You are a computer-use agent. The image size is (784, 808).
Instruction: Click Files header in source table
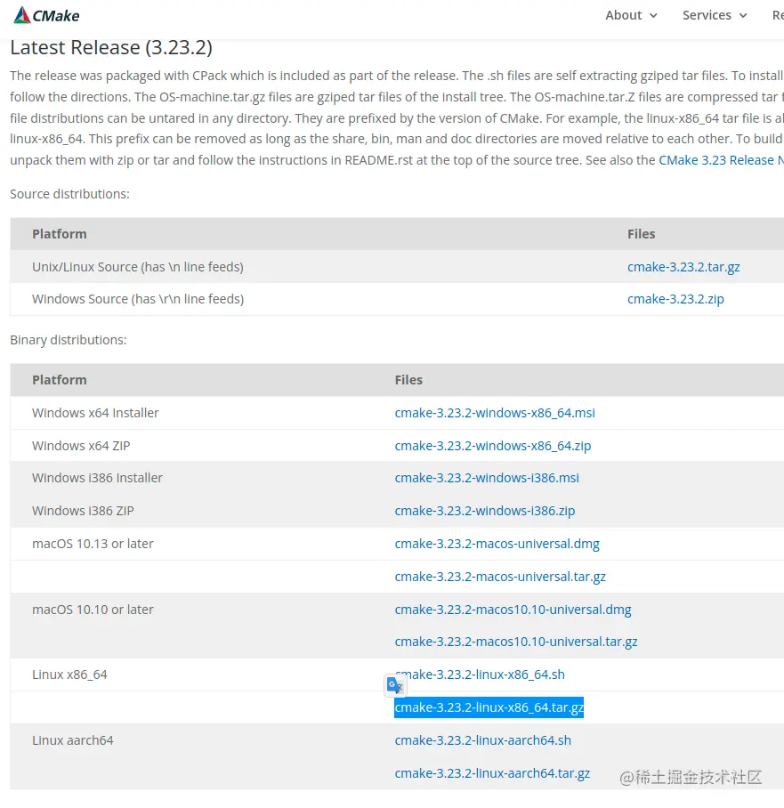[641, 234]
